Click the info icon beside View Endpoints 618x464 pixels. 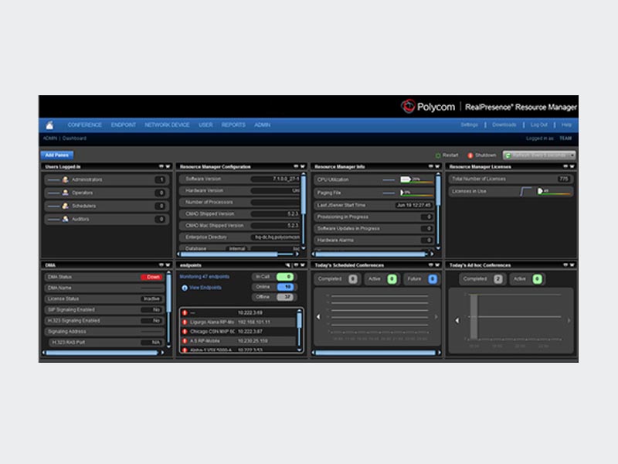coord(184,287)
